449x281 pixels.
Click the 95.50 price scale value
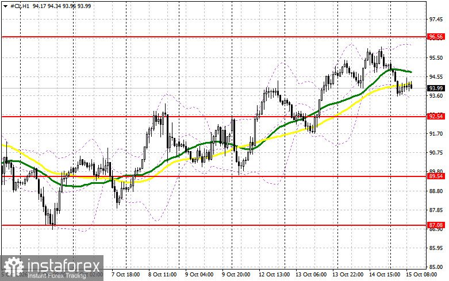click(436, 58)
